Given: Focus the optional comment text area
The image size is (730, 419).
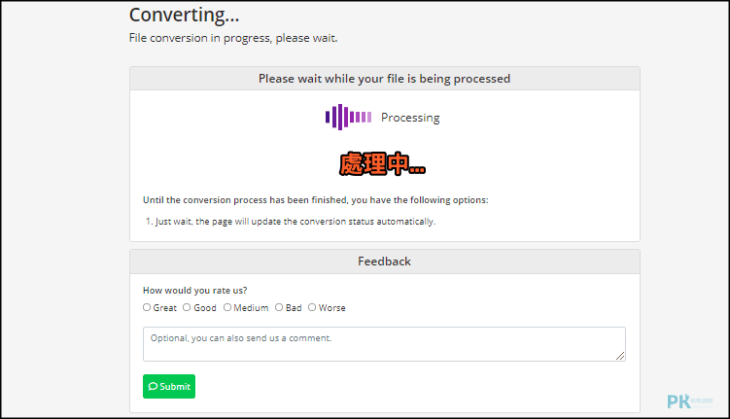Looking at the screenshot, I should pyautogui.click(x=384, y=344).
